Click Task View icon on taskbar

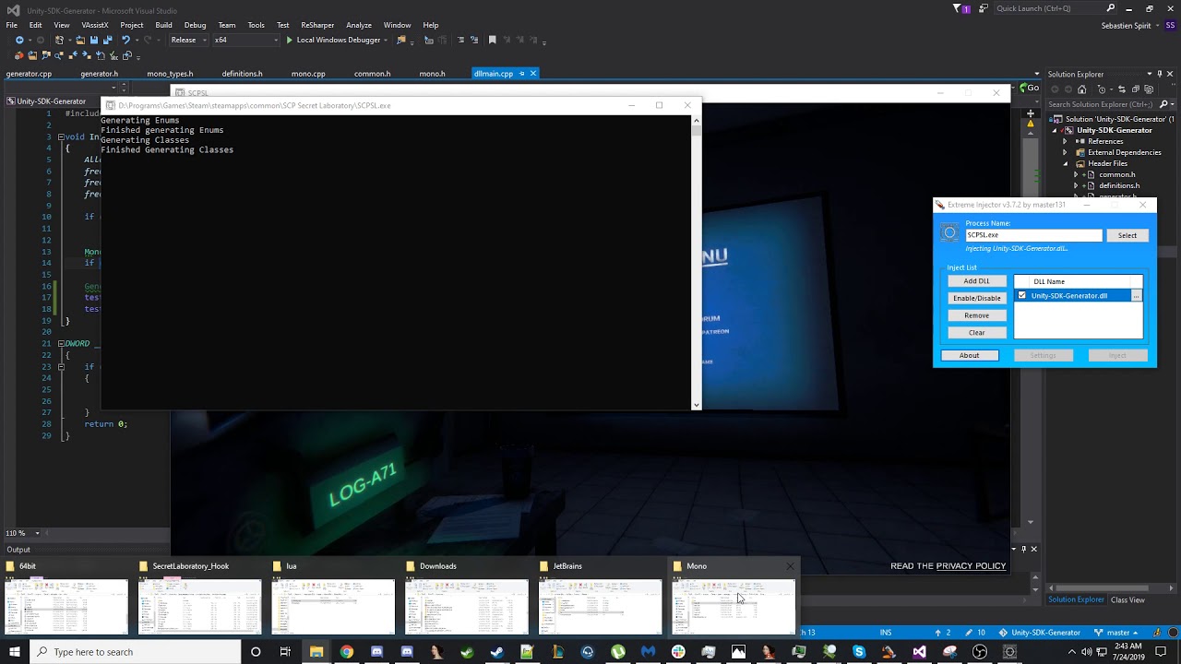285,652
